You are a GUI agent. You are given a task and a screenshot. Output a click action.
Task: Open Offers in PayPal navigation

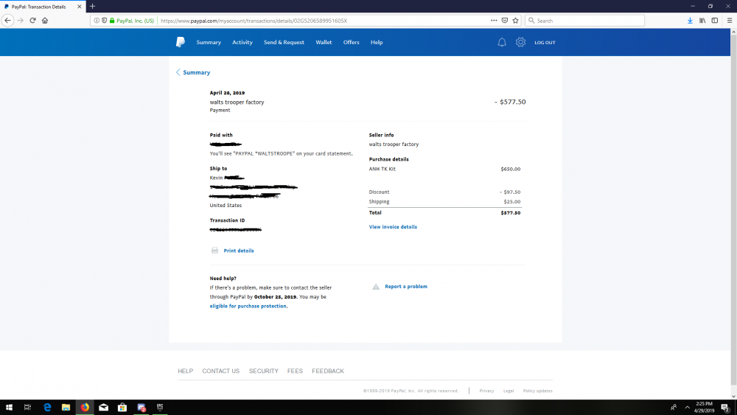click(351, 42)
